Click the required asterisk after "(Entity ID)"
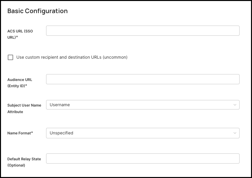The image size is (252, 178). 26,86
